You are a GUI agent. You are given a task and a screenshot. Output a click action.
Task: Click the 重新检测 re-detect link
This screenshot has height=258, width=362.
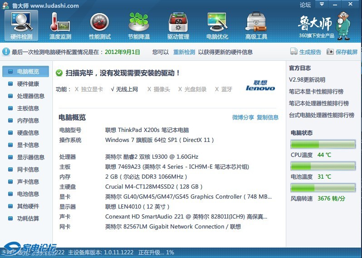click(184, 52)
